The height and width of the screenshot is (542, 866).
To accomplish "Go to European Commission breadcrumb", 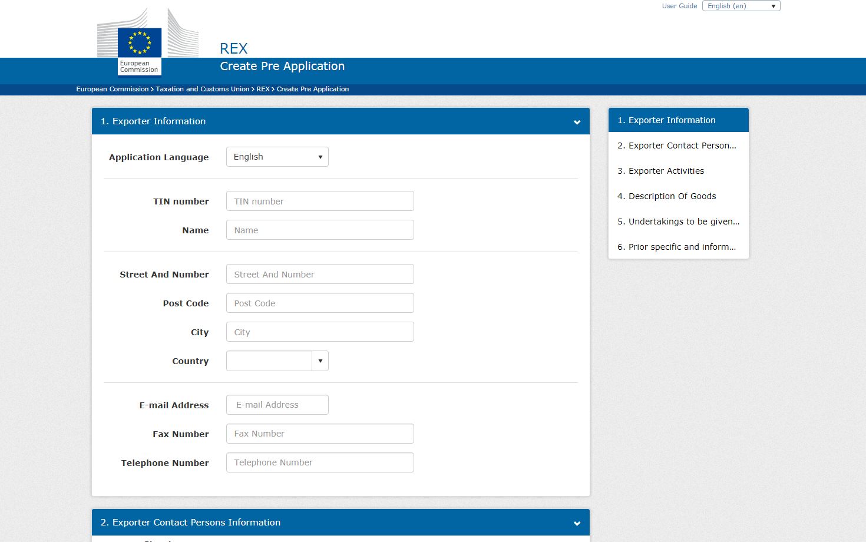I will pyautogui.click(x=112, y=89).
